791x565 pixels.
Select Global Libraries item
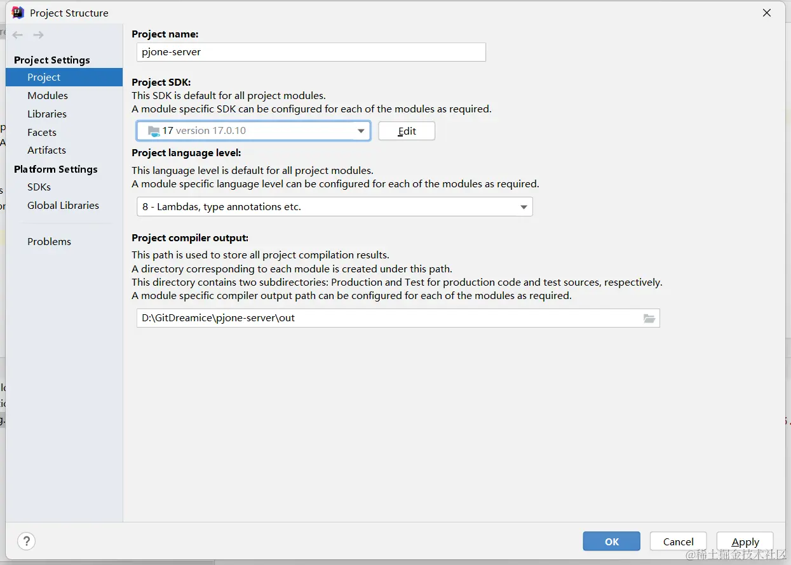point(63,206)
